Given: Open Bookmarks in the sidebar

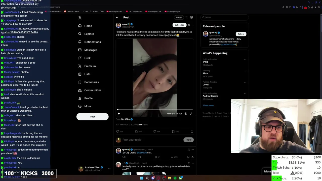Looking at the screenshot, I should click(88, 82).
